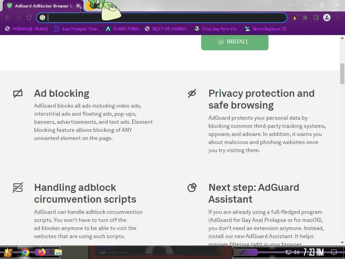345x259 pixels.
Task: Click the Privacy protection crossed-eye icon
Action: point(192,93)
